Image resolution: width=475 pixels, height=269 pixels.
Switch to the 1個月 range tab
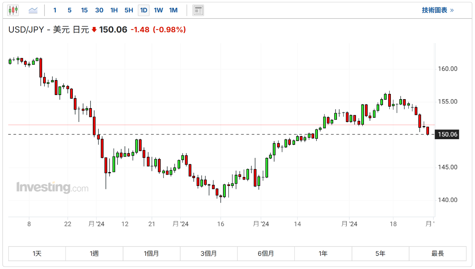click(151, 254)
